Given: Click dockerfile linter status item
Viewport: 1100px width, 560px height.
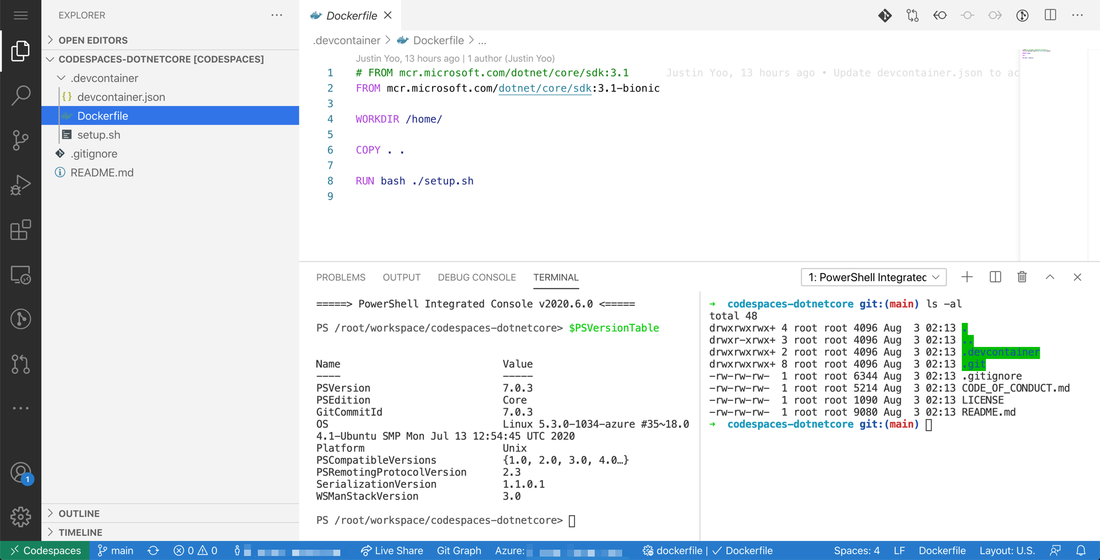Looking at the screenshot, I should click(673, 551).
